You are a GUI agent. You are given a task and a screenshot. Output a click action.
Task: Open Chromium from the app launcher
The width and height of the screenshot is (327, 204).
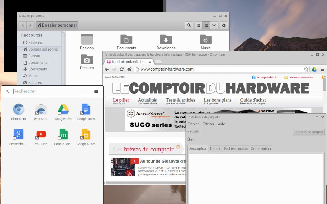tap(19, 109)
